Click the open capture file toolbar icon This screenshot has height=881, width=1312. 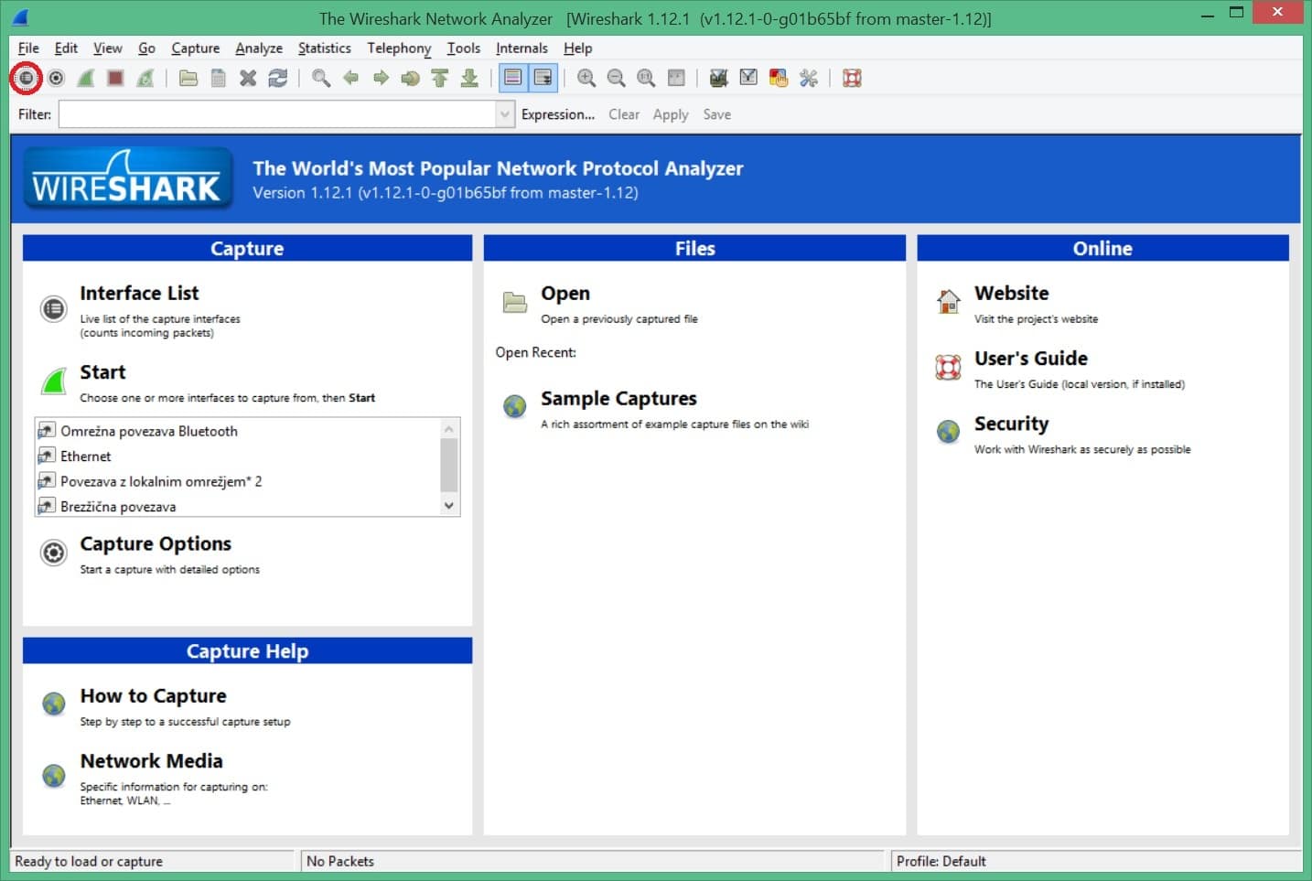point(188,79)
